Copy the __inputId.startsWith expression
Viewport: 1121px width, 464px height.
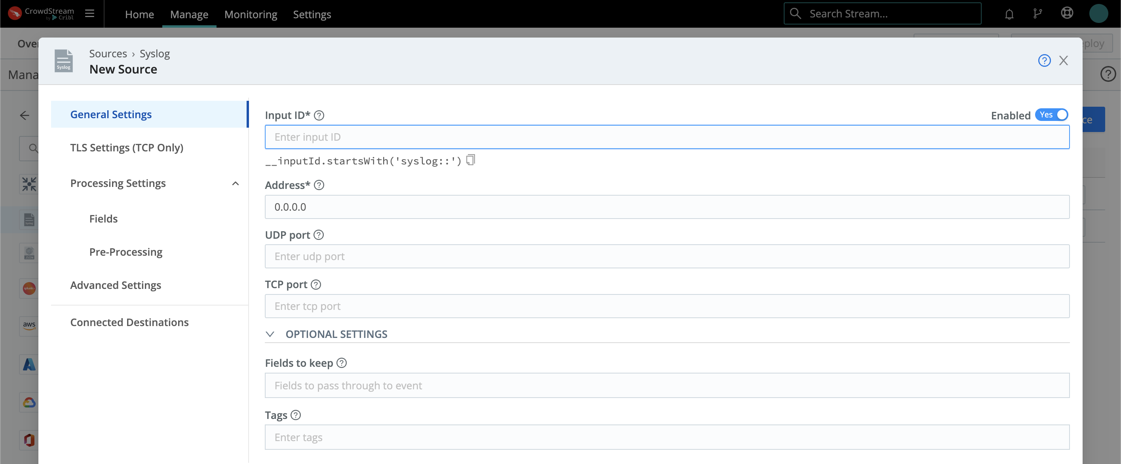point(471,160)
